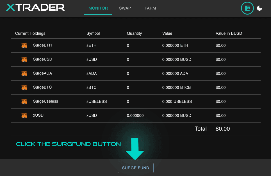Viewport: 271px width, 176px height.
Task: Click the 0.000000 ETH value
Action: pos(175,45)
